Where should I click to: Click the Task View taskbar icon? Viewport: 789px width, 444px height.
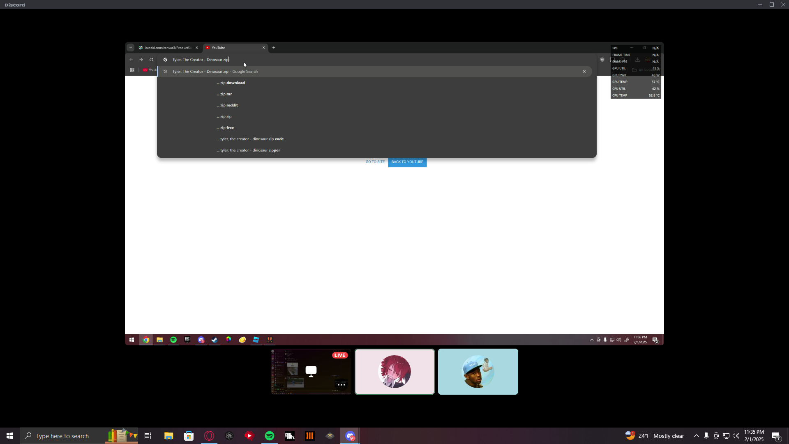[x=148, y=436]
